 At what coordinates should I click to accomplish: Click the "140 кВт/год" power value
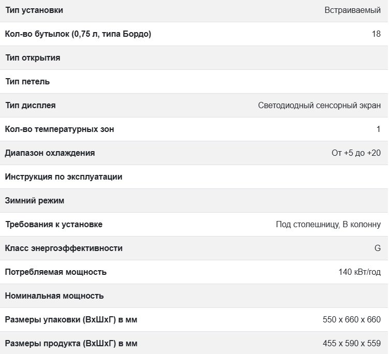click(x=359, y=272)
